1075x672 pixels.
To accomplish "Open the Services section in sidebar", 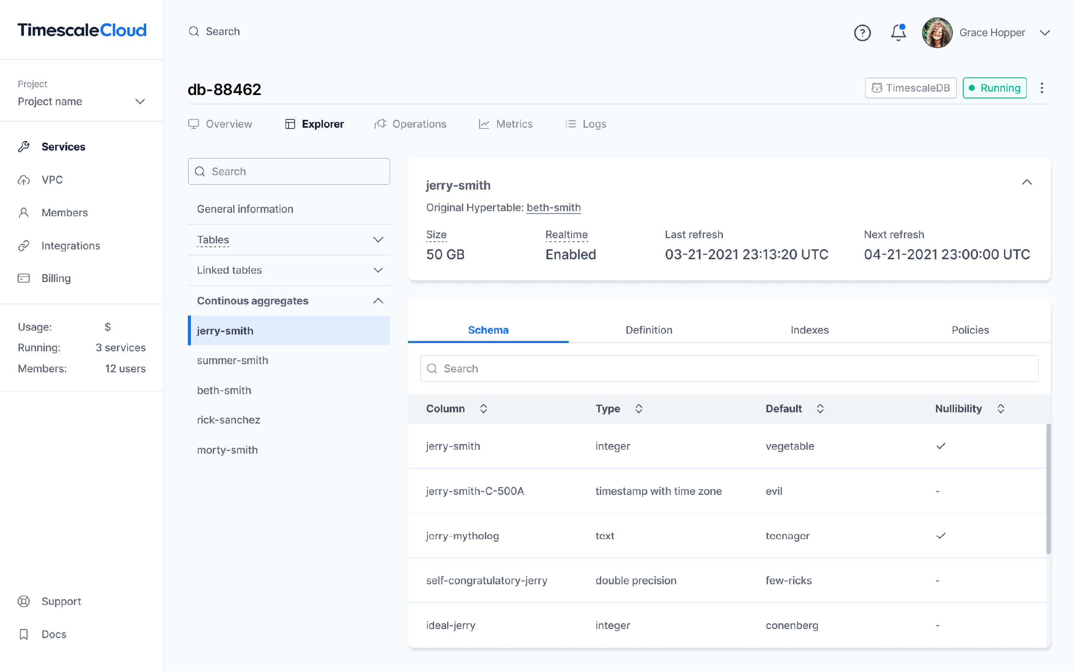I will click(63, 146).
